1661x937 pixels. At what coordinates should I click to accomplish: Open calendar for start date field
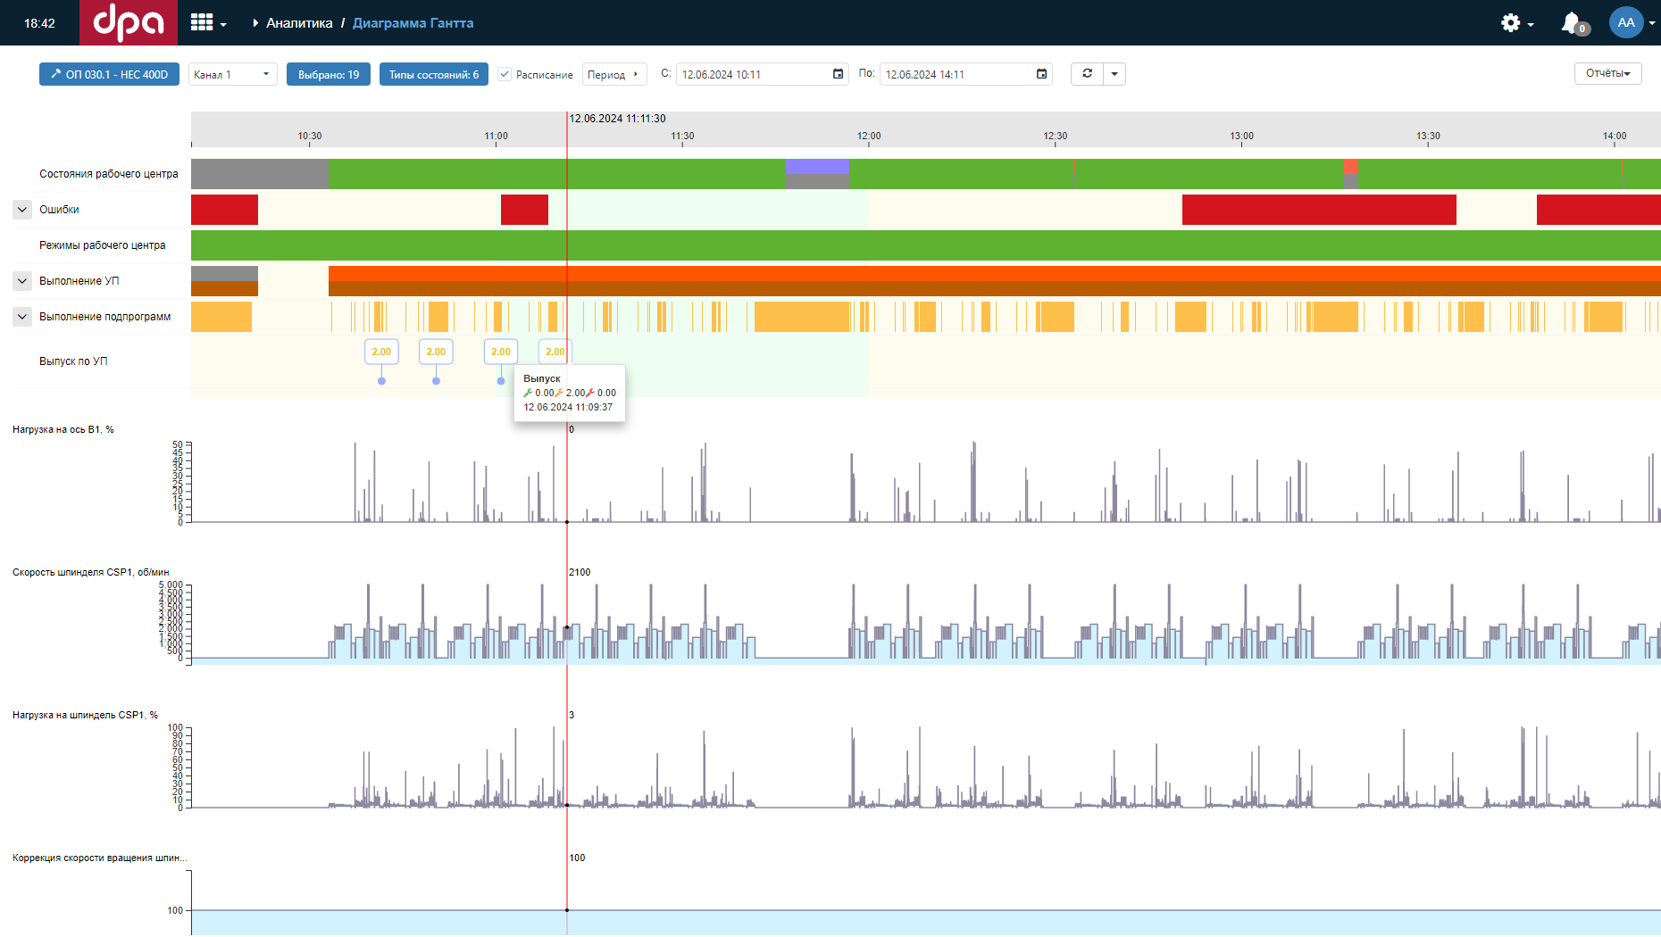click(x=838, y=74)
